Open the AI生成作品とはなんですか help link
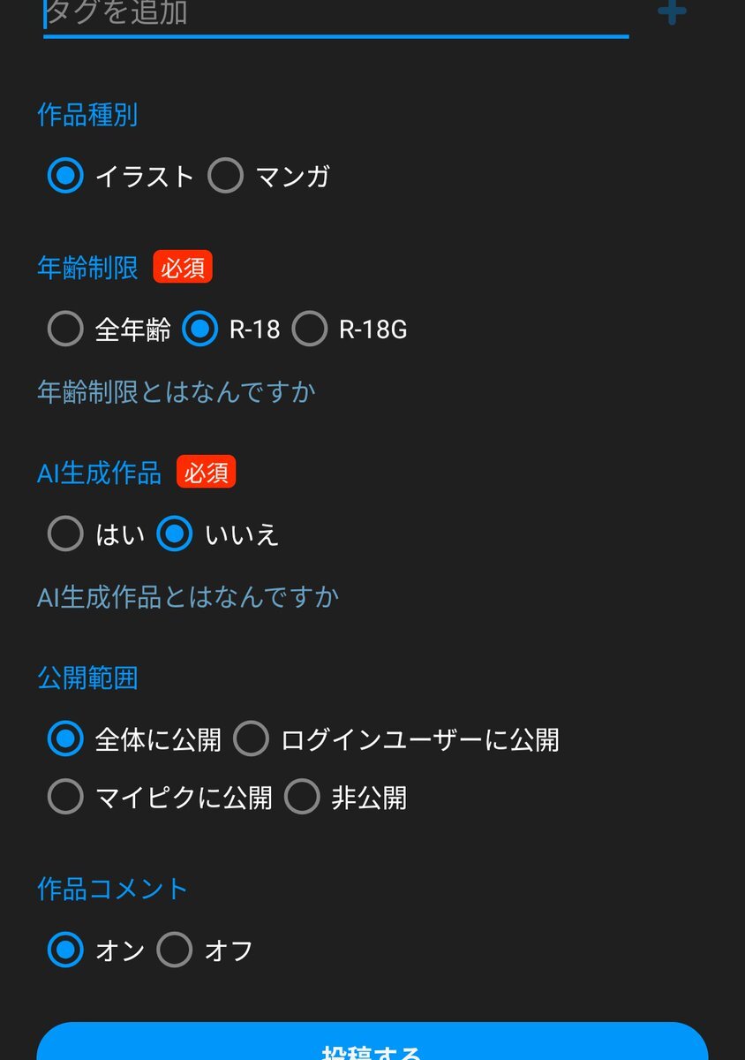 188,597
